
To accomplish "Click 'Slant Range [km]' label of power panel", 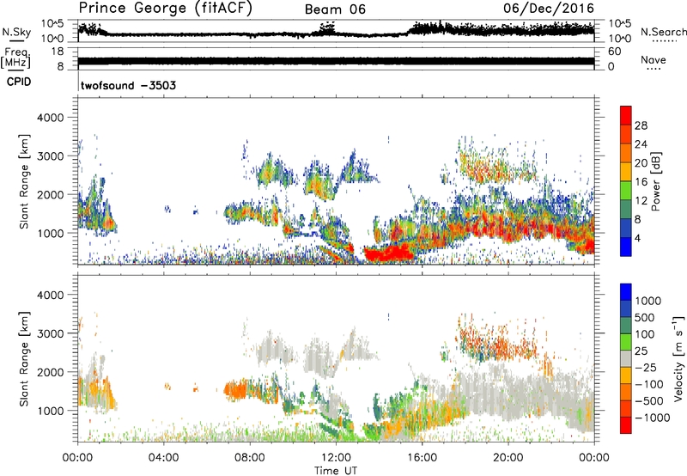I will click(24, 181).
